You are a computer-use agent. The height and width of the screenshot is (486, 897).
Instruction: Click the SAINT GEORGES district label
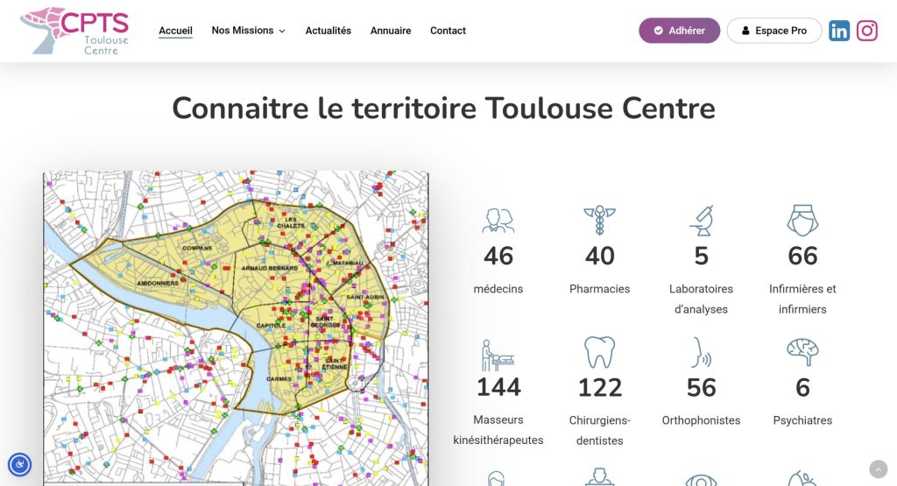click(324, 322)
